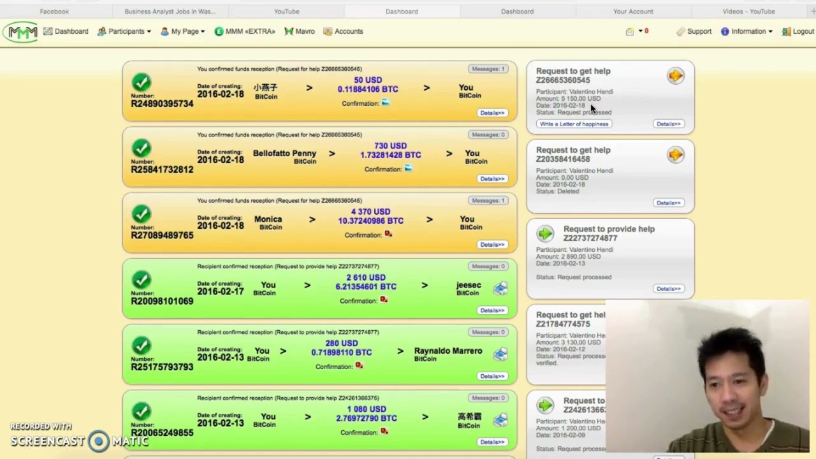
Task: Click the check icon of order R24890395734
Action: pos(142,82)
